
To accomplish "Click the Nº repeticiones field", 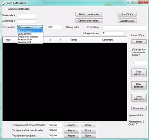I will pyautogui.click(x=113, y=33).
